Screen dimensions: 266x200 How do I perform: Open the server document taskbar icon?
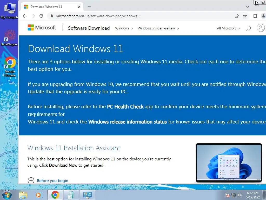click(x=71, y=195)
